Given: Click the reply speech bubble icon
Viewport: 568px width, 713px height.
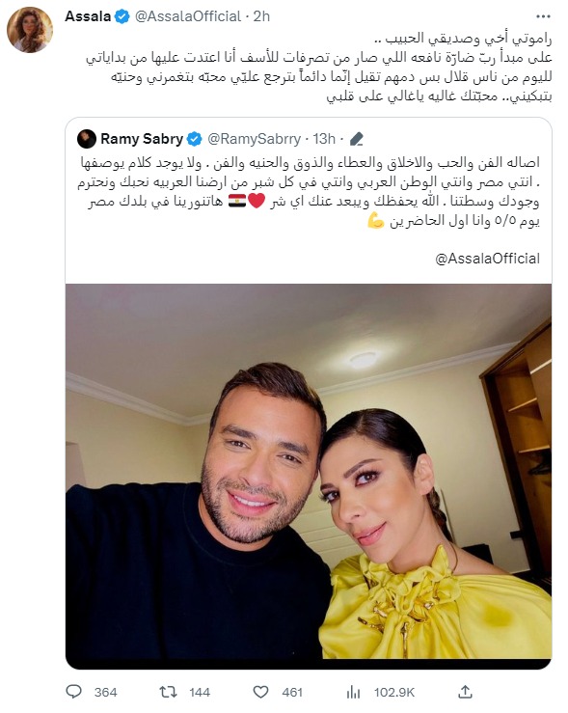Looking at the screenshot, I should (x=73, y=692).
